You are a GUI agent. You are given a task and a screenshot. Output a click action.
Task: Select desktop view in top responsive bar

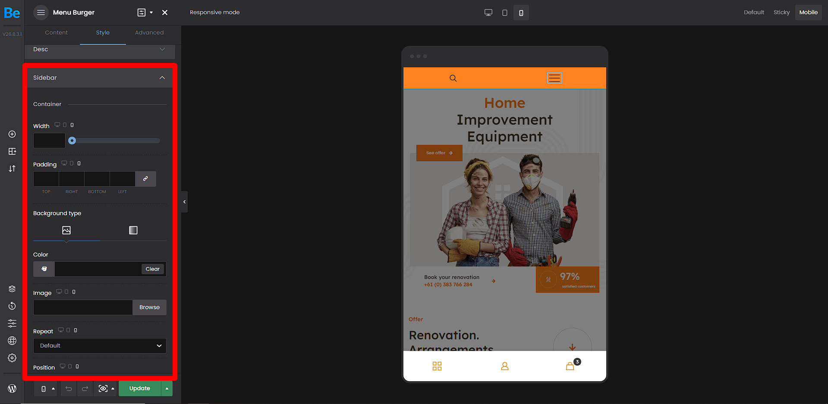488,13
